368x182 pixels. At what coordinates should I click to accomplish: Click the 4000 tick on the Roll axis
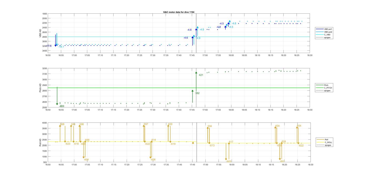pos(45,123)
